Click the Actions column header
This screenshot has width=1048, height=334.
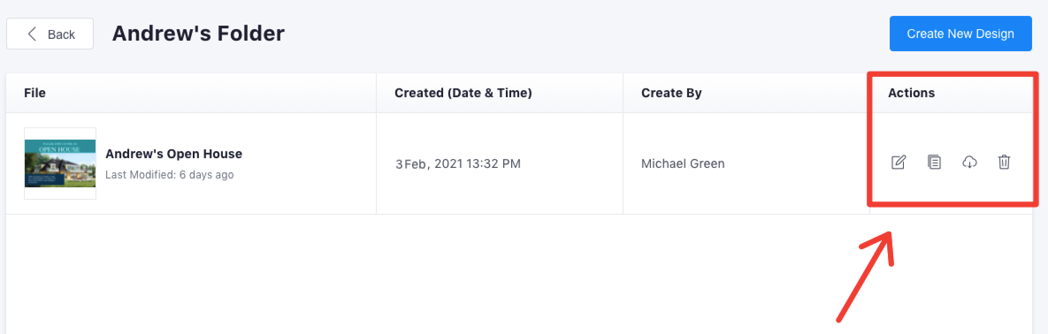click(x=911, y=93)
